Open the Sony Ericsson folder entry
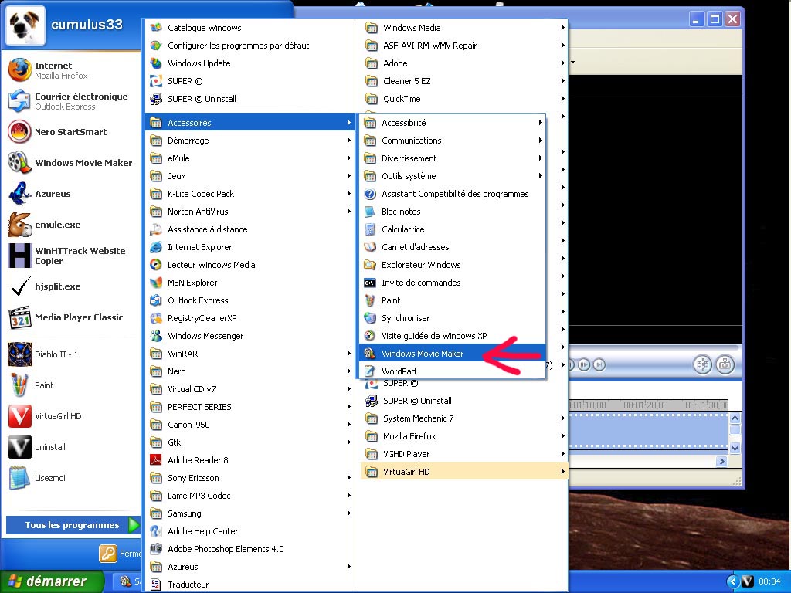 coord(250,477)
